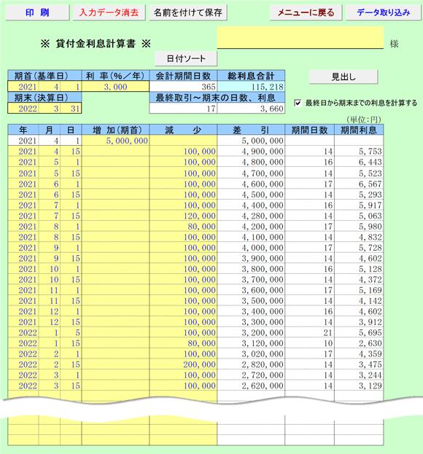Select the 200,000 減少 cell
The image size is (423, 454).
(183, 364)
